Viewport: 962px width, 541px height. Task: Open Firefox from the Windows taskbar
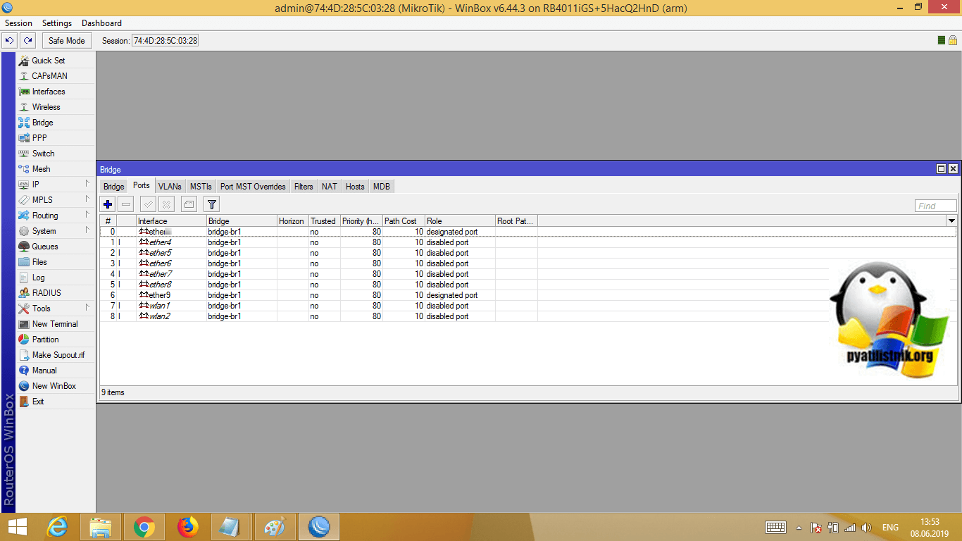point(188,527)
